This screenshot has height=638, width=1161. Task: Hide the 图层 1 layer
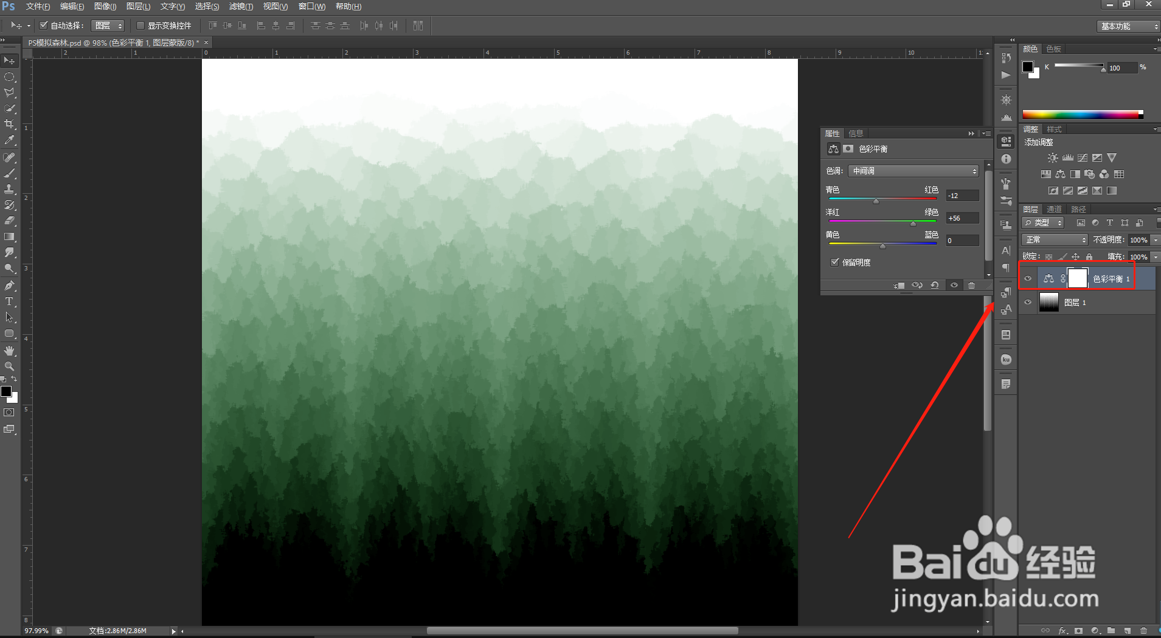coord(1028,302)
